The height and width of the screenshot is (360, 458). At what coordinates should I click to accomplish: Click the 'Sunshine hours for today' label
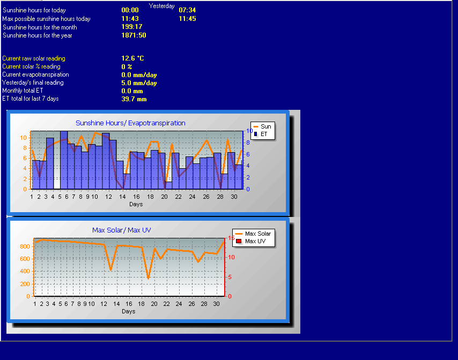tap(34, 10)
